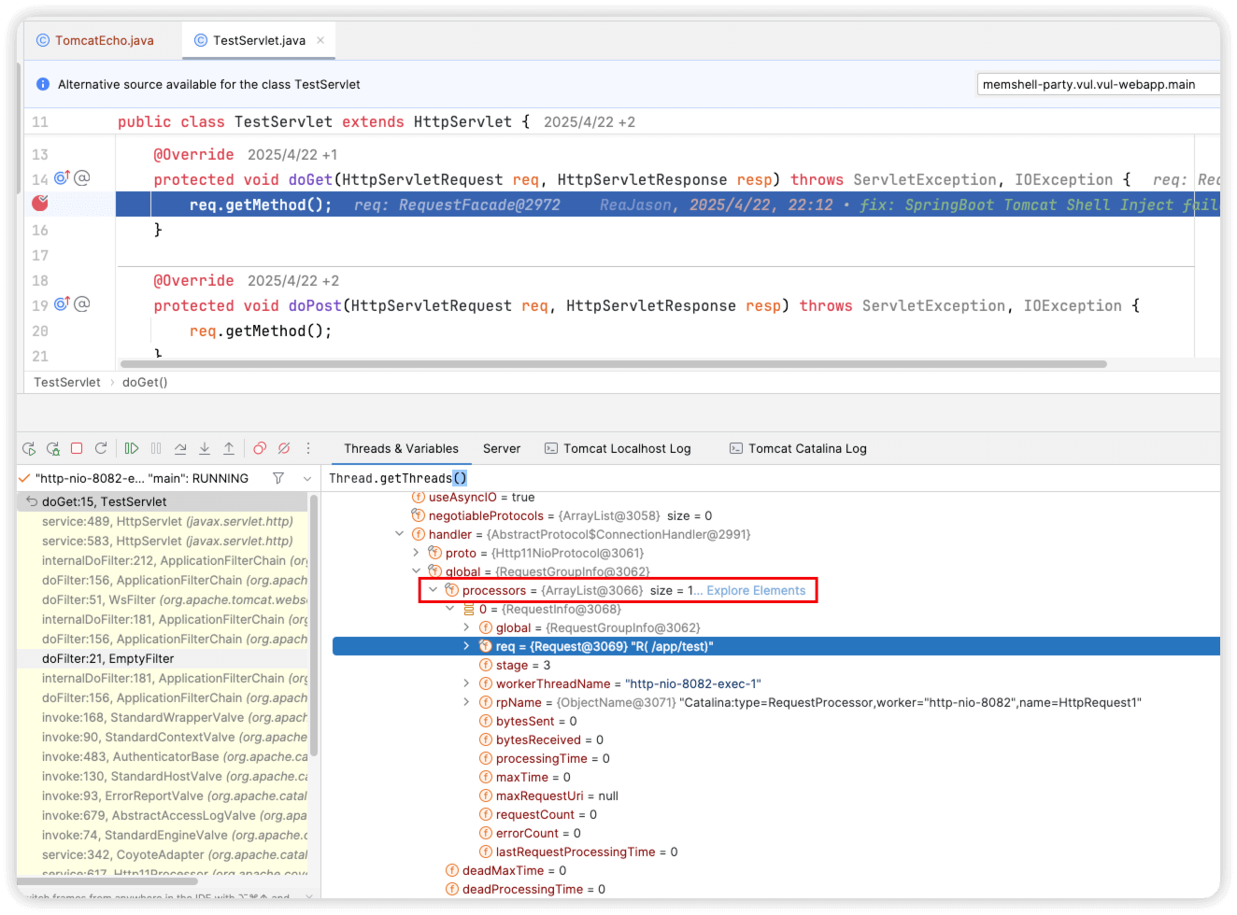Click the override gutter icon on line 19
The width and height of the screenshot is (1237, 915).
(x=62, y=303)
